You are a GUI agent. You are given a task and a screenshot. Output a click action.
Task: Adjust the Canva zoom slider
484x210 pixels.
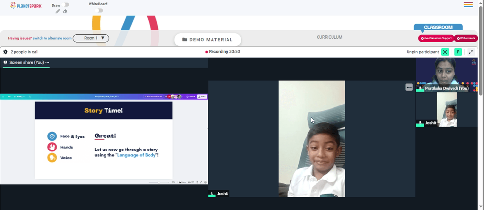(159, 182)
